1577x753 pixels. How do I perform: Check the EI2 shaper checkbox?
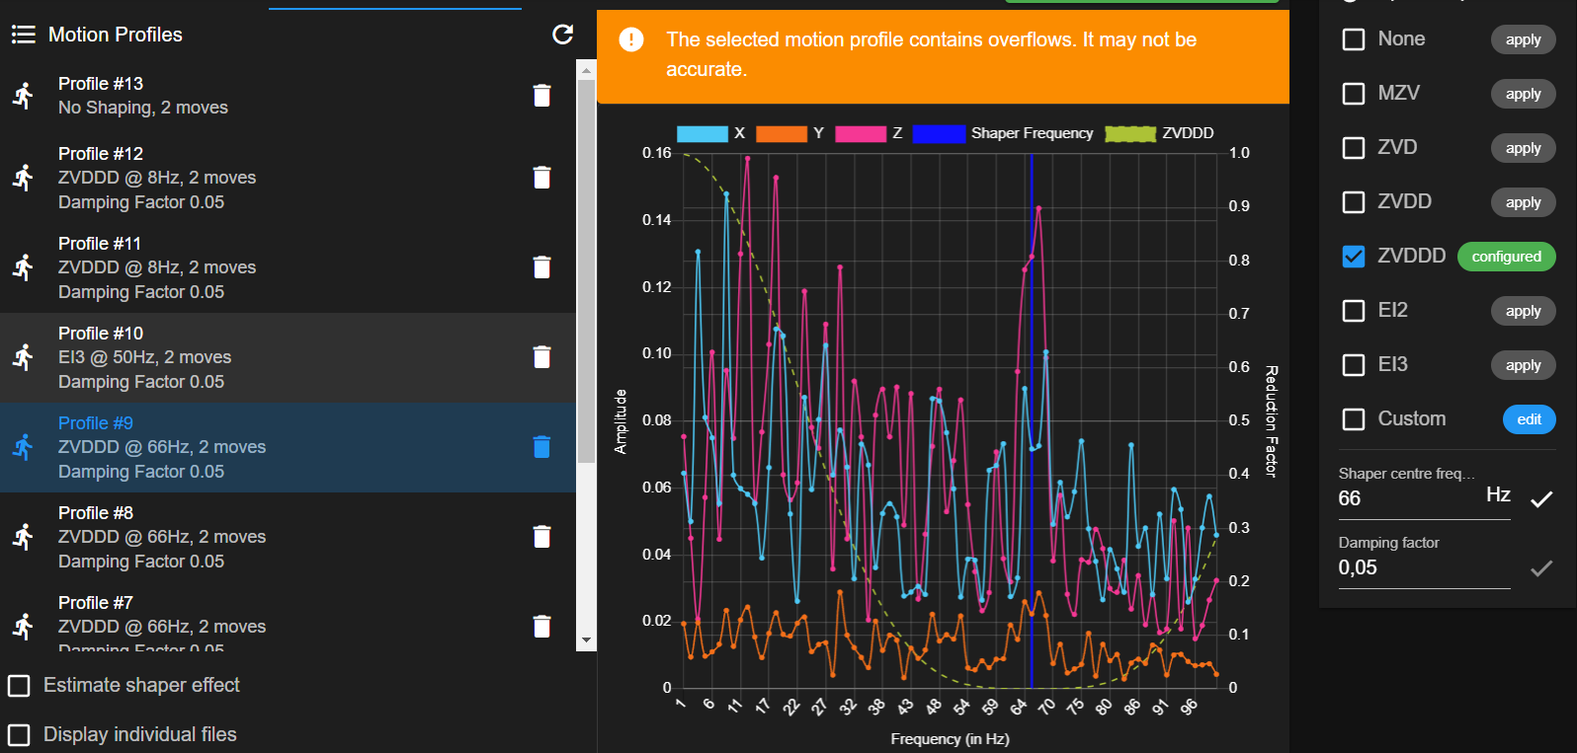pyautogui.click(x=1354, y=311)
